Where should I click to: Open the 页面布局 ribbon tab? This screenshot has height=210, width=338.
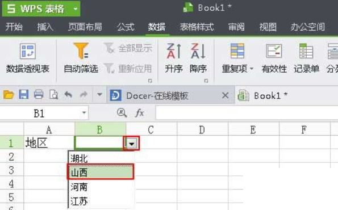click(85, 27)
